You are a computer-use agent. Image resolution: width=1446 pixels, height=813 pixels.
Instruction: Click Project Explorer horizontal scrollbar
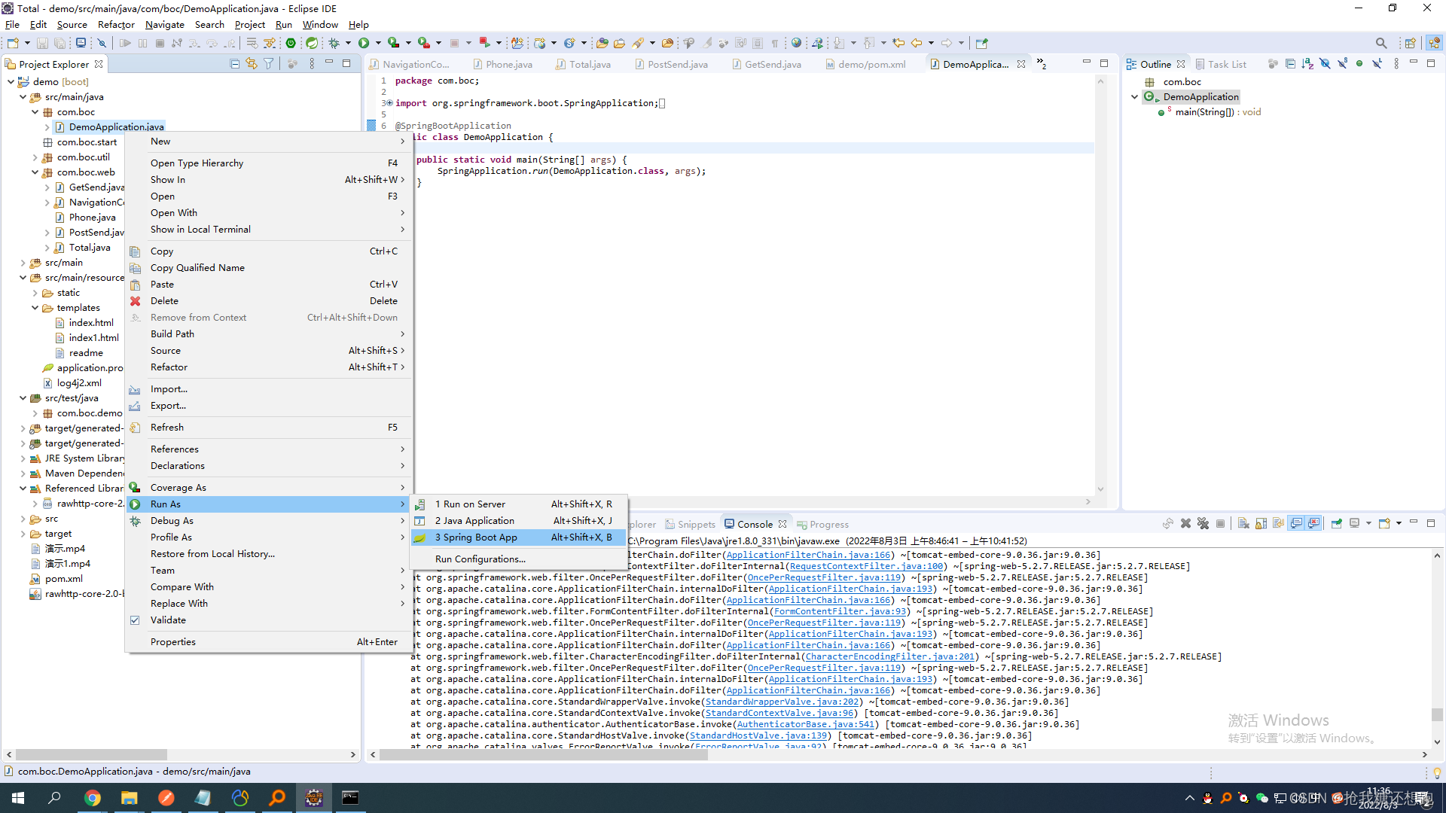pos(91,754)
